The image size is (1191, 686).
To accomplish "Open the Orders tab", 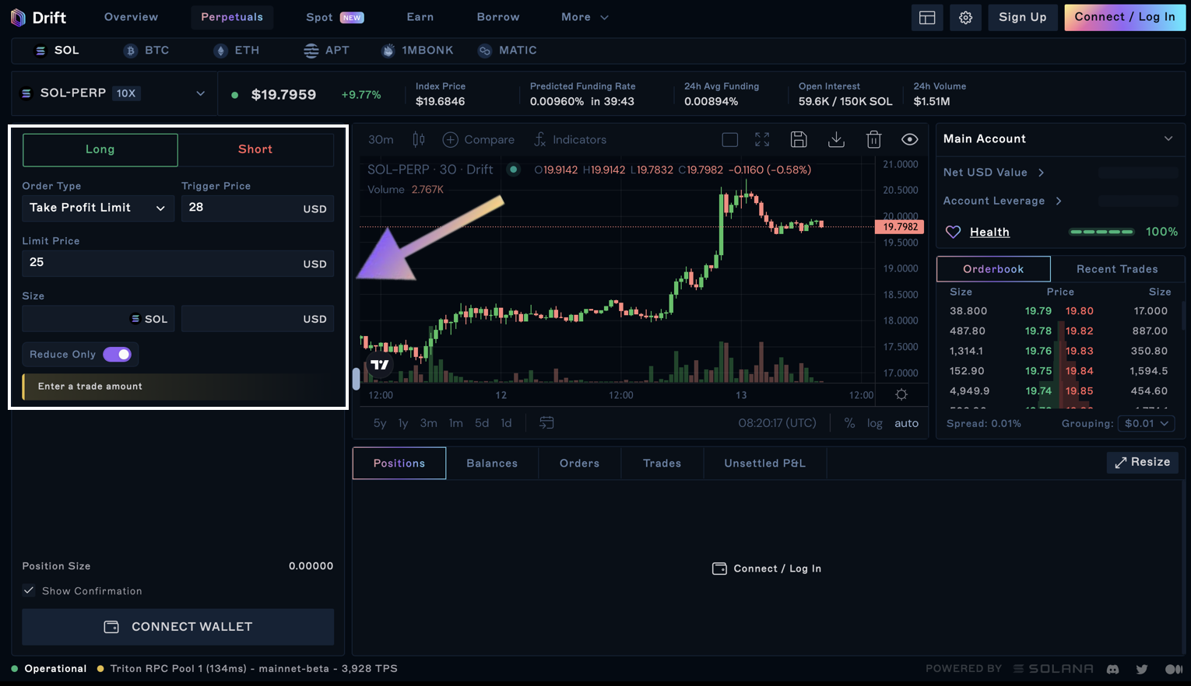I will (x=579, y=464).
